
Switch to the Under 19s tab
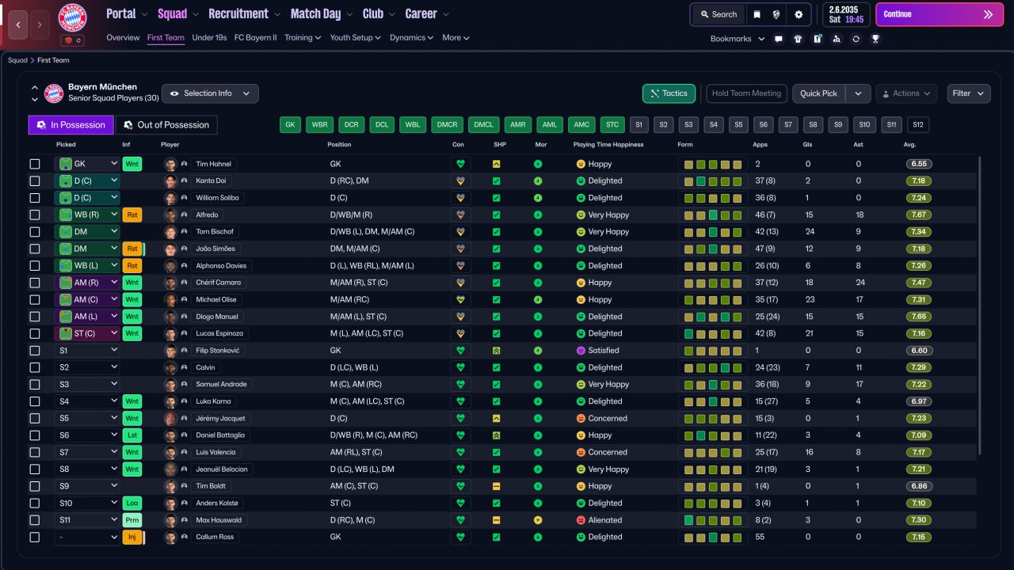coord(209,38)
